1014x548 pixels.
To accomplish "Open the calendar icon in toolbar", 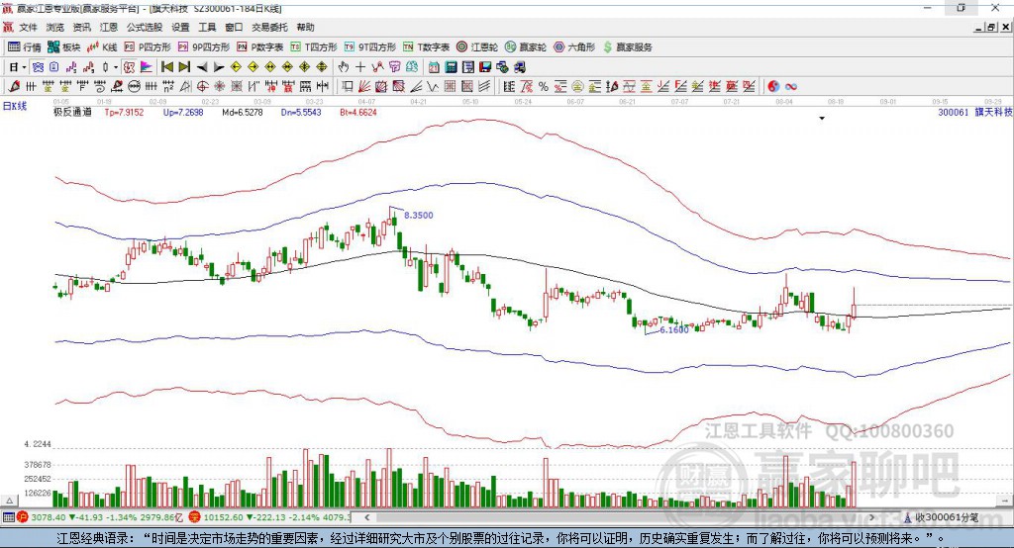I will pyautogui.click(x=434, y=67).
